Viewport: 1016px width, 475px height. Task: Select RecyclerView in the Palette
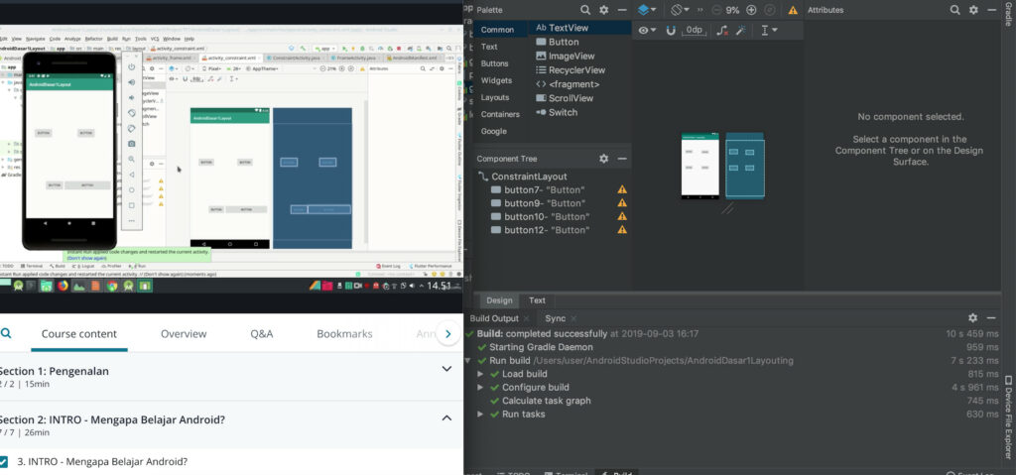(x=575, y=70)
